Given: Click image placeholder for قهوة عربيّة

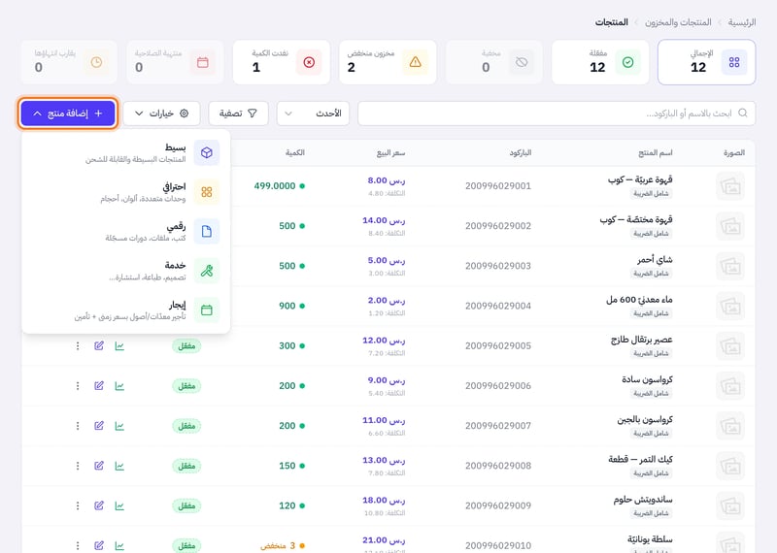Looking at the screenshot, I should click(x=730, y=186).
